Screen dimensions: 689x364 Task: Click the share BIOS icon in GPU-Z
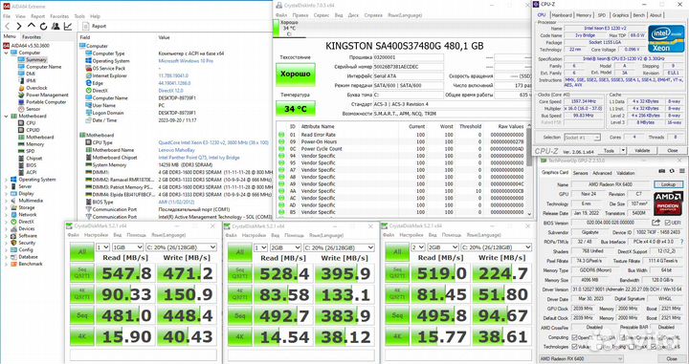[656, 223]
